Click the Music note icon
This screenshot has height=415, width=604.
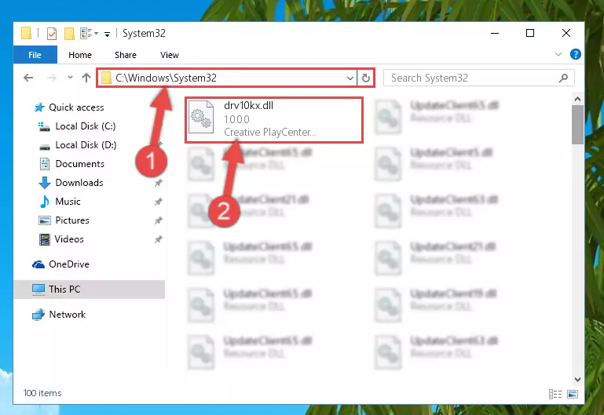[x=45, y=202]
